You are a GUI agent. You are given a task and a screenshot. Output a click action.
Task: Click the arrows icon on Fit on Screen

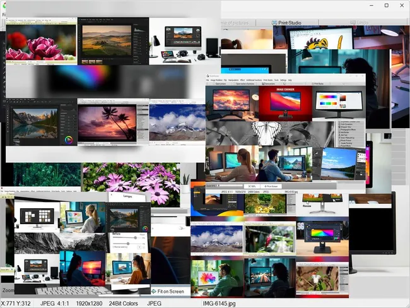click(x=154, y=291)
